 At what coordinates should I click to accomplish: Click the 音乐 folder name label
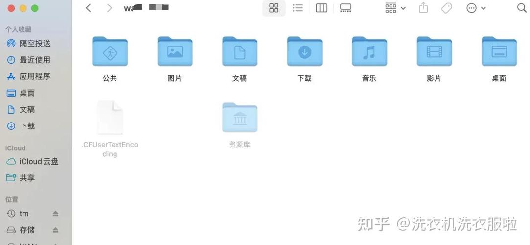369,78
